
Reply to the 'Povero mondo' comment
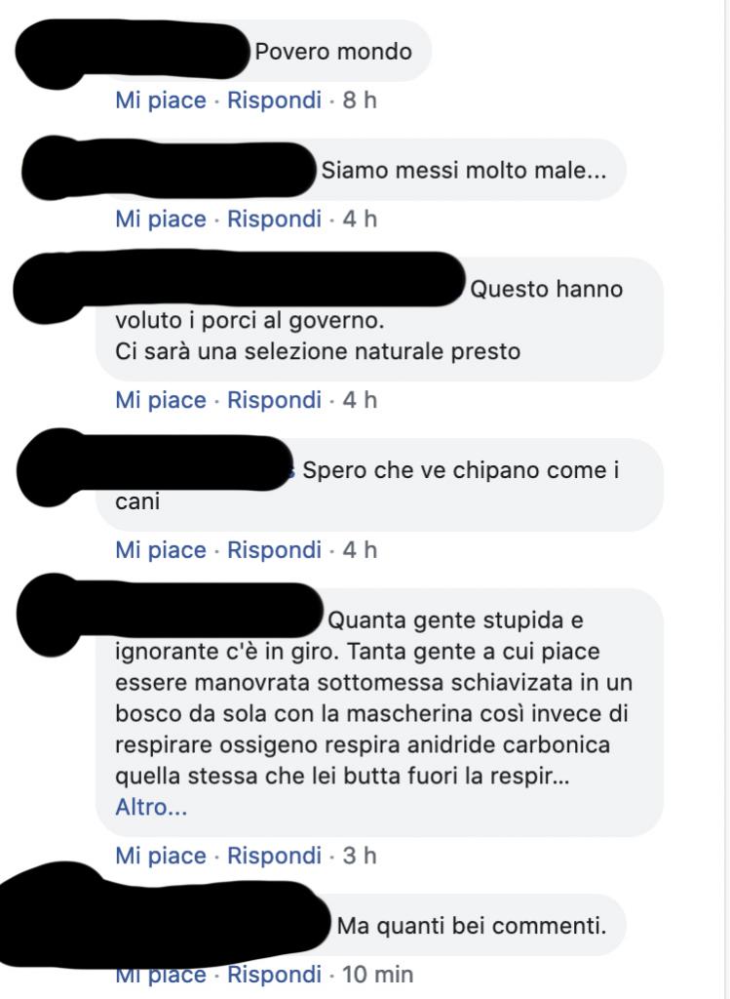(x=274, y=100)
